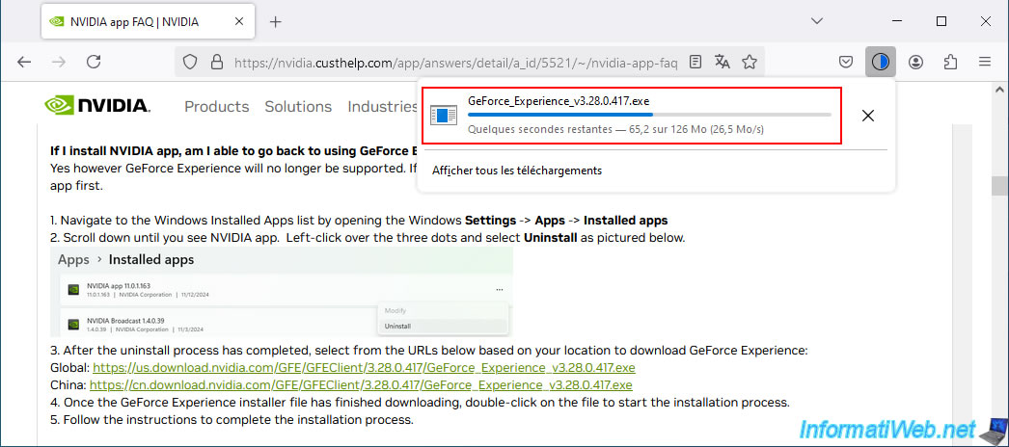The height and width of the screenshot is (447, 1009).
Task: Click the downloads progress toolbar button
Action: pos(881,62)
